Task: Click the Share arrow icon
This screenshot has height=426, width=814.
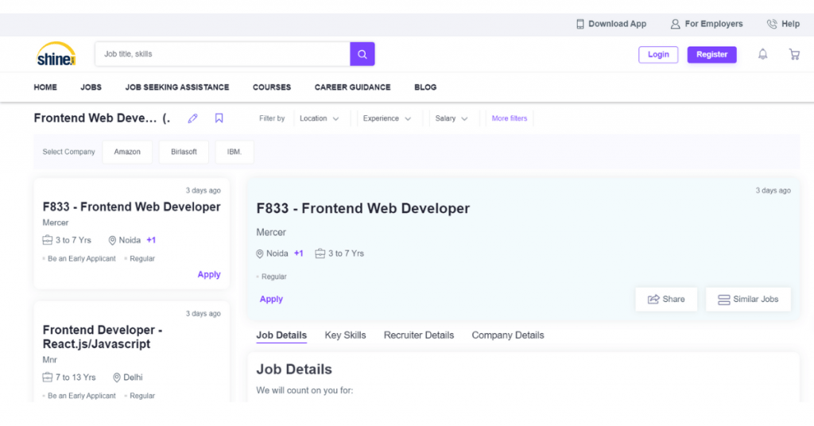Action: click(x=653, y=300)
